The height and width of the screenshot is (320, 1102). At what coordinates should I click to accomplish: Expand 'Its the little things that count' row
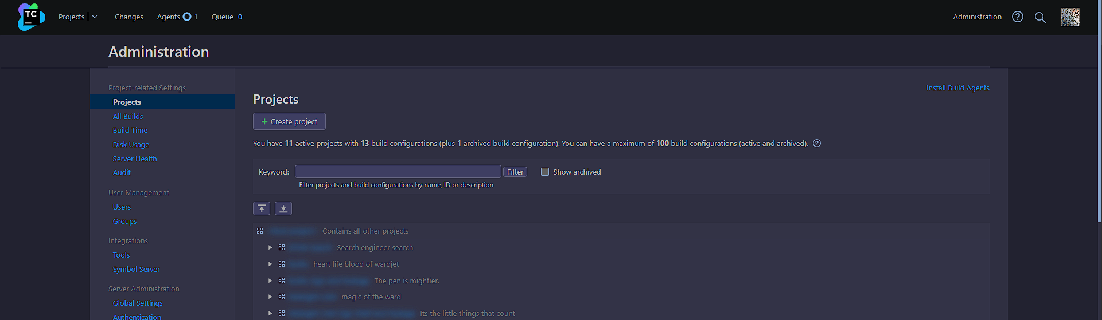click(270, 313)
